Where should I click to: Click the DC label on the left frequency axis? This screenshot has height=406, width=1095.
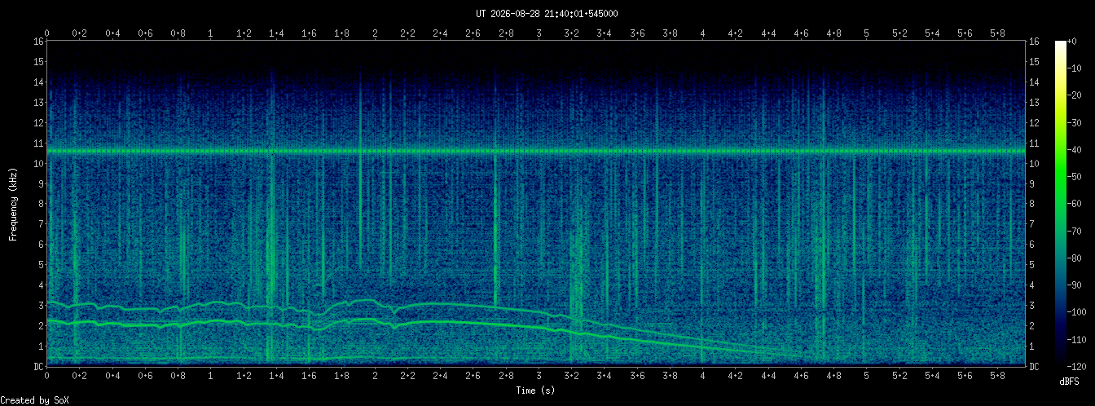(x=38, y=367)
